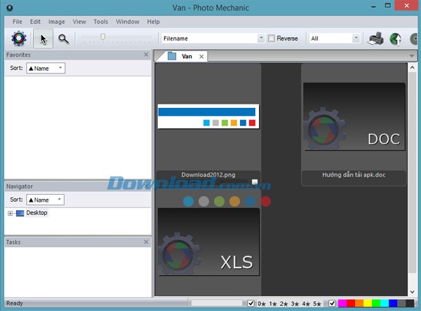
Task: Select the magnifying glass zoom tool
Action: 63,39
